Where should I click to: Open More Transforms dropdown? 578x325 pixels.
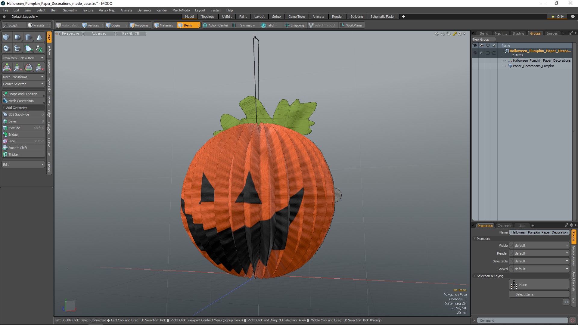[23, 77]
